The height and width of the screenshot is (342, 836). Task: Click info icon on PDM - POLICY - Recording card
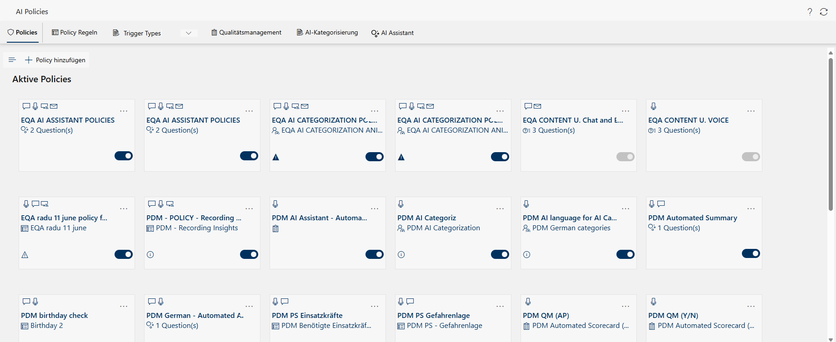point(150,255)
